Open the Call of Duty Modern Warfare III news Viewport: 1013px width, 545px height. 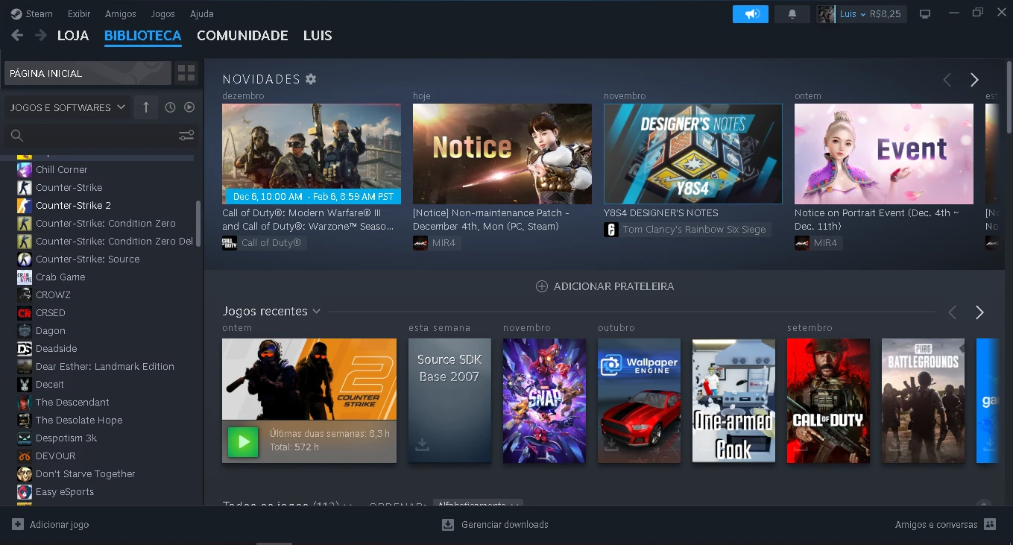click(x=312, y=154)
